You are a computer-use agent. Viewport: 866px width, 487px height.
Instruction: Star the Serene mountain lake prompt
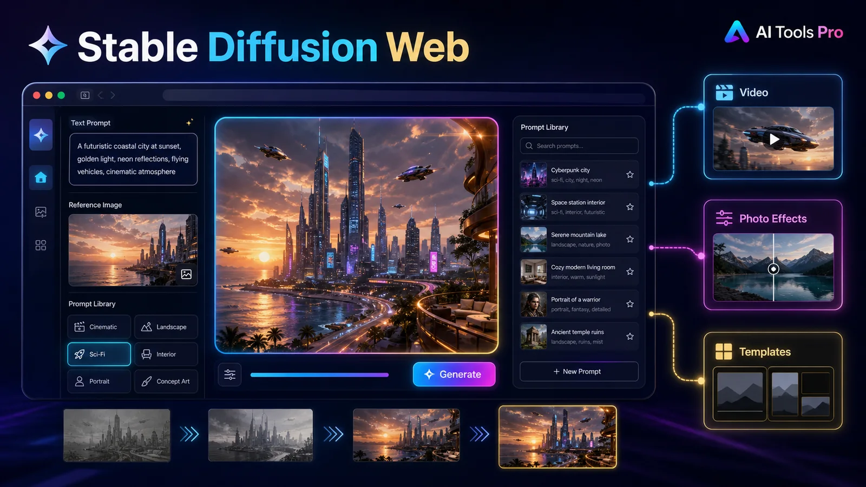click(630, 239)
